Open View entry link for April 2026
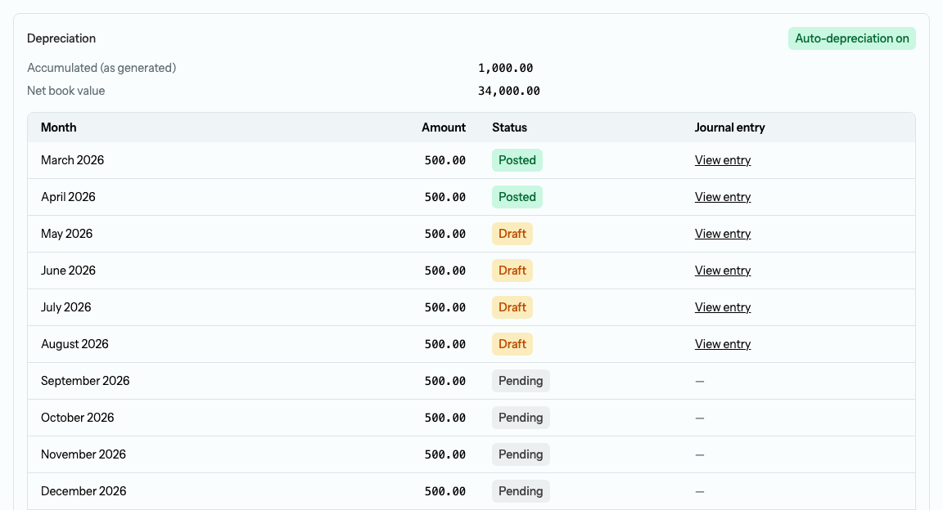This screenshot has width=943, height=510. click(722, 197)
